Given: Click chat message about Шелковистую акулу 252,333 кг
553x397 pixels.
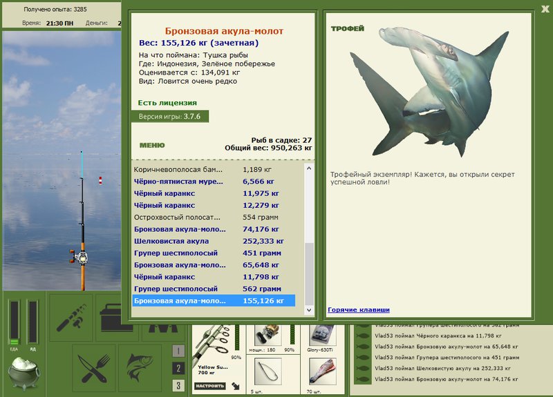Looking at the screenshot, I should click(442, 369).
